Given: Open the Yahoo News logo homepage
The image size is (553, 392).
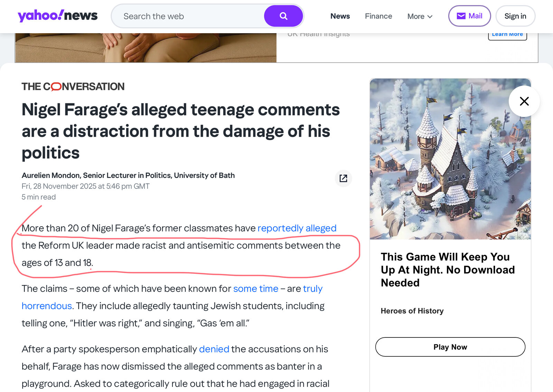Looking at the screenshot, I should pyautogui.click(x=58, y=16).
